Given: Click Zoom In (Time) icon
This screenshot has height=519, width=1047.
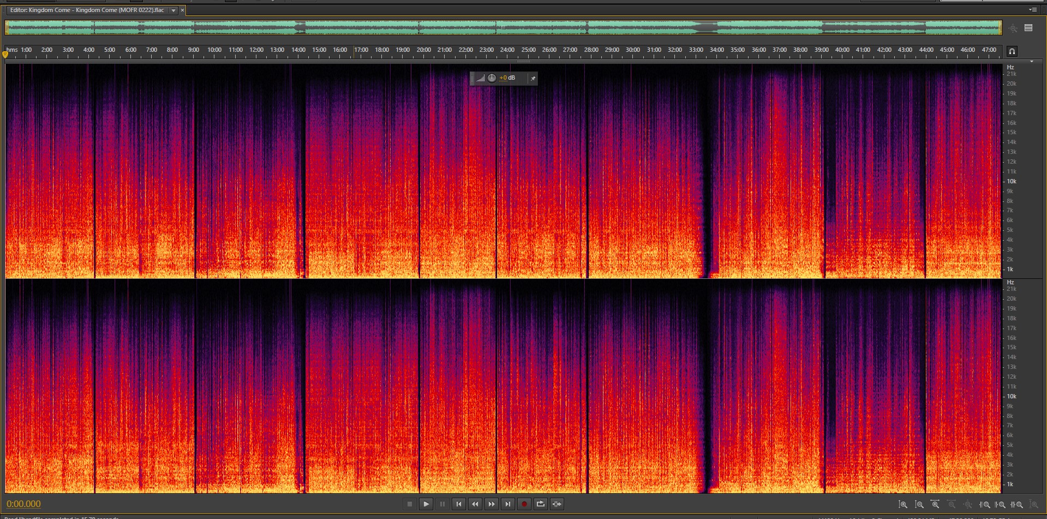Looking at the screenshot, I should [935, 505].
